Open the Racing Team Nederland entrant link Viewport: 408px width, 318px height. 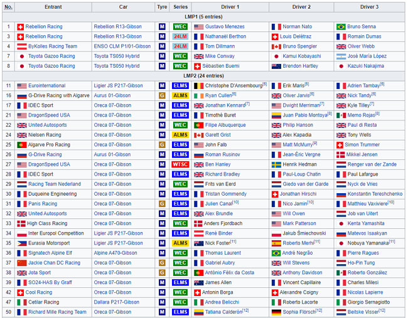tap(55, 184)
